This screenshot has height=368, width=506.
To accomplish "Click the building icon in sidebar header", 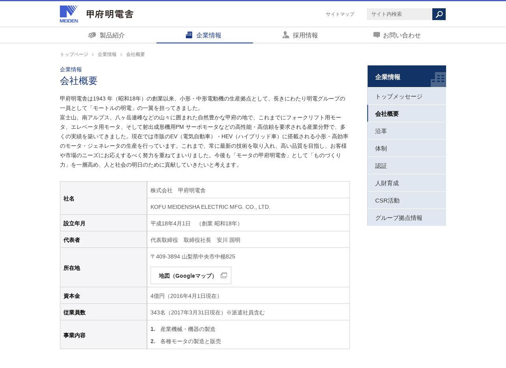I will pyautogui.click(x=438, y=79).
